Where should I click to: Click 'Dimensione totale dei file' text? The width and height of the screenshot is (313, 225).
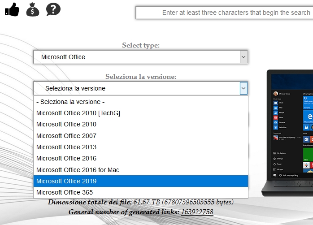pos(90,202)
